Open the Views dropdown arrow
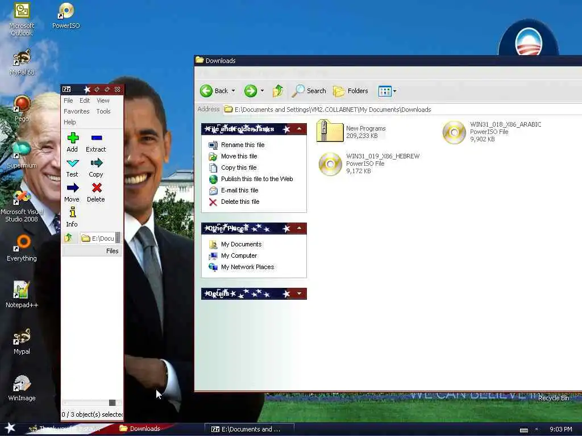 coord(394,91)
